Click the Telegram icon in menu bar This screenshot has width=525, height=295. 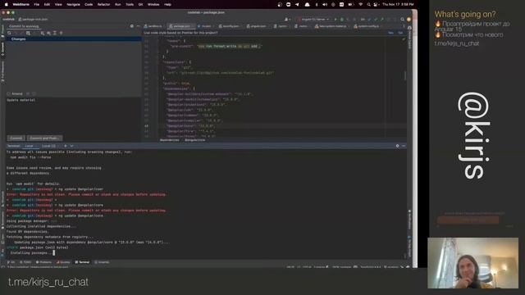[x=297, y=4]
